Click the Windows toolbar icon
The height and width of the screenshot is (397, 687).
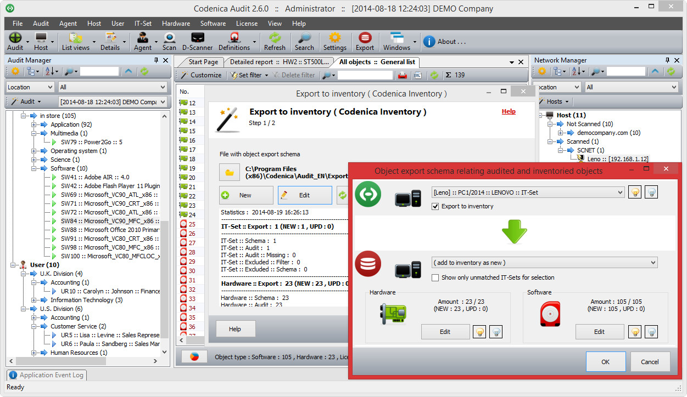click(x=396, y=38)
